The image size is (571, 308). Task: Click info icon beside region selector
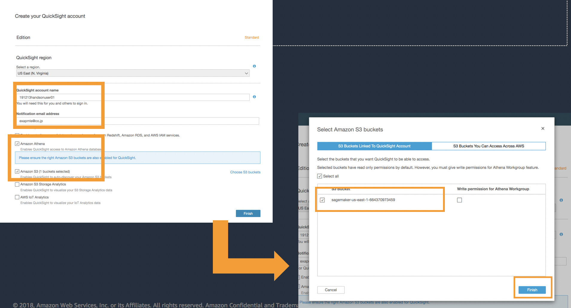(x=254, y=66)
